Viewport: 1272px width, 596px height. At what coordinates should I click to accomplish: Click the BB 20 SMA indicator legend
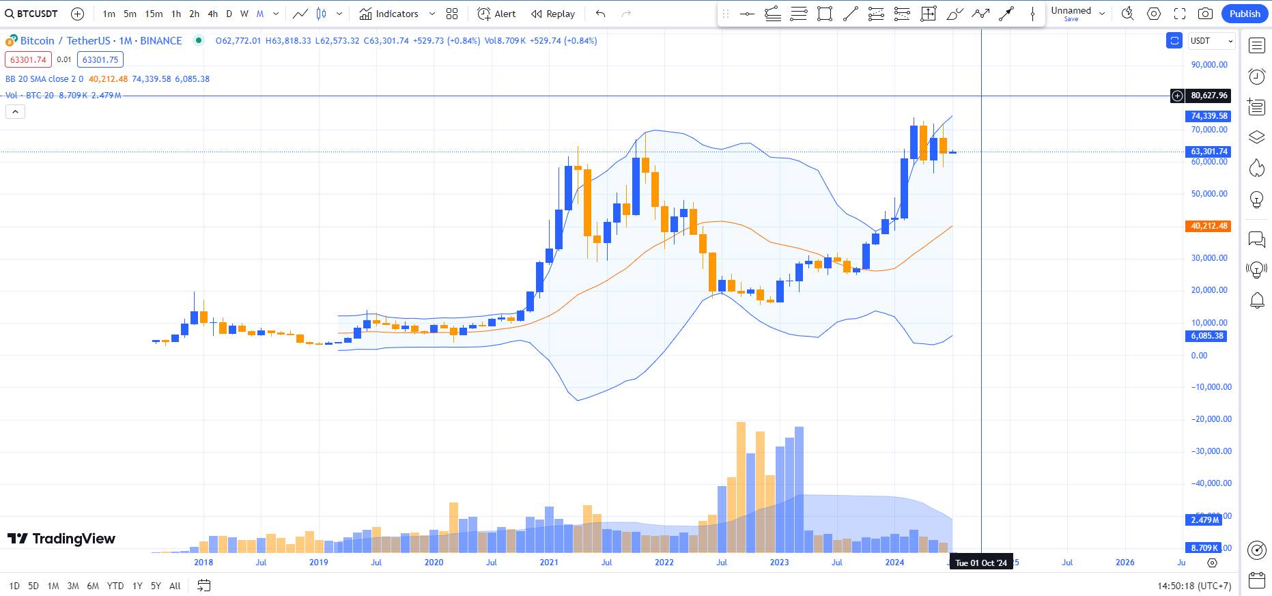pos(44,79)
